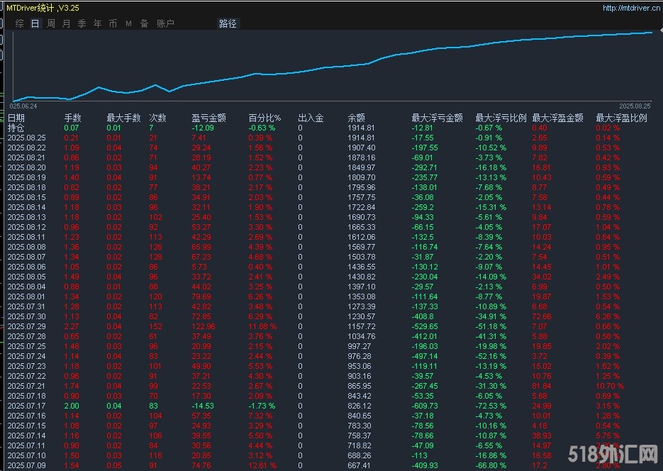This screenshot has height=471, width=663.
Task: Click the 最大浮亏比例 column header
Action: 501,118
